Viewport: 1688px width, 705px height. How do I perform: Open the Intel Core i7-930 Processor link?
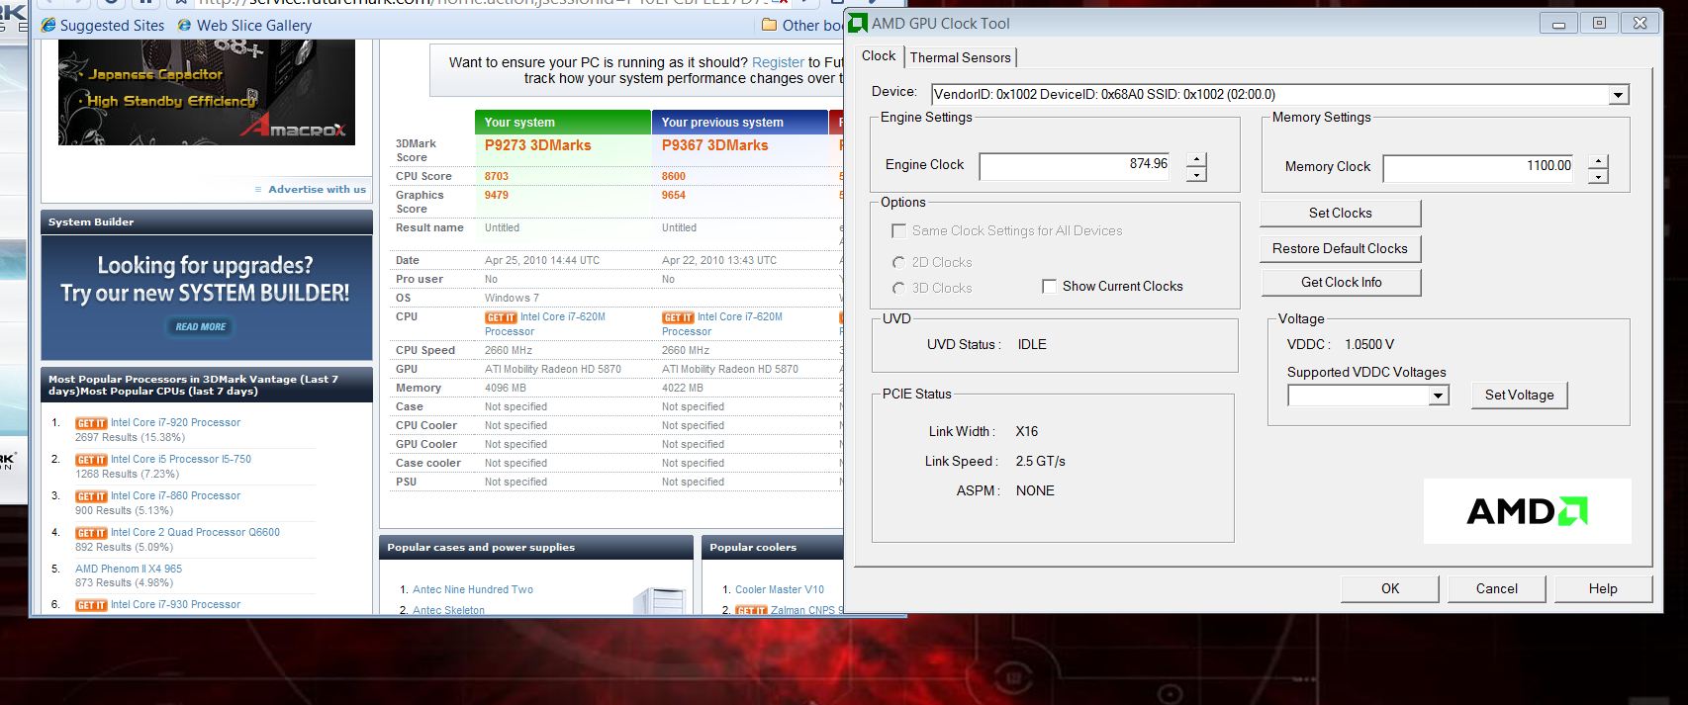[x=175, y=604]
